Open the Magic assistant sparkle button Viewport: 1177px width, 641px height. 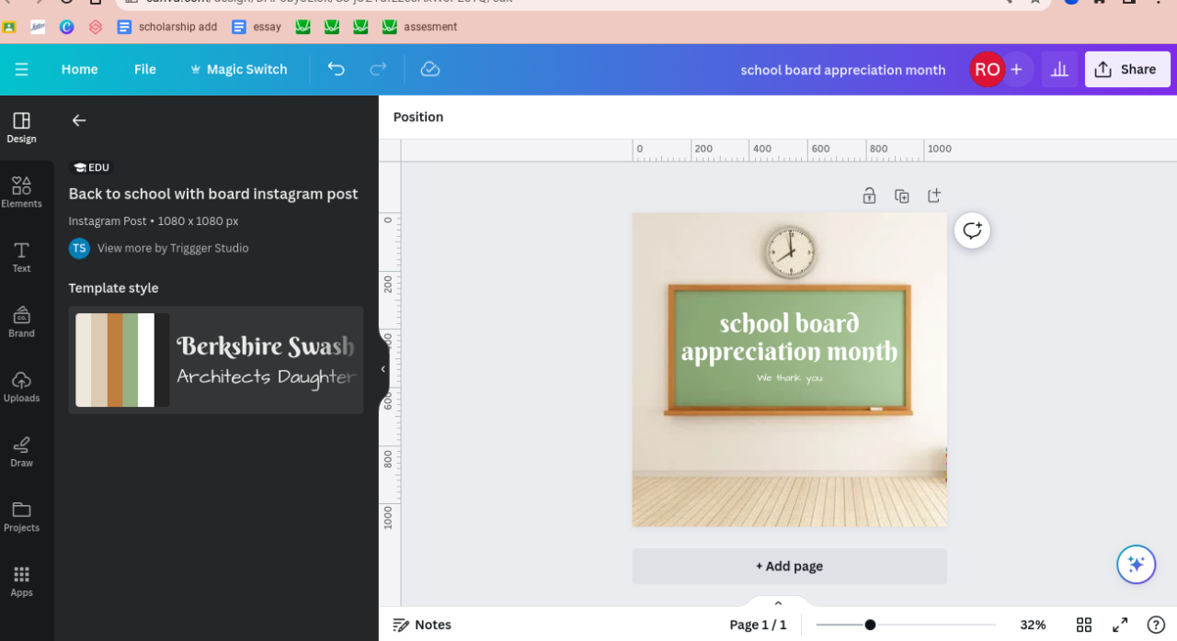click(x=1136, y=565)
